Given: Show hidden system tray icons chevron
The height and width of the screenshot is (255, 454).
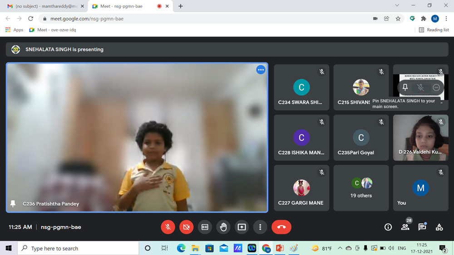Looking at the screenshot, I should click(x=340, y=248).
